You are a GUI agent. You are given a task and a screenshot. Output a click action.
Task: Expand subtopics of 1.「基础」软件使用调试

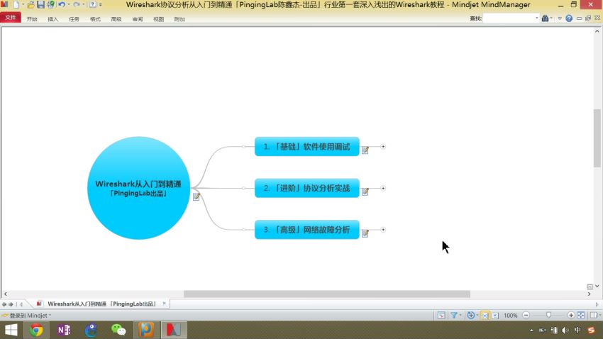pyautogui.click(x=383, y=146)
